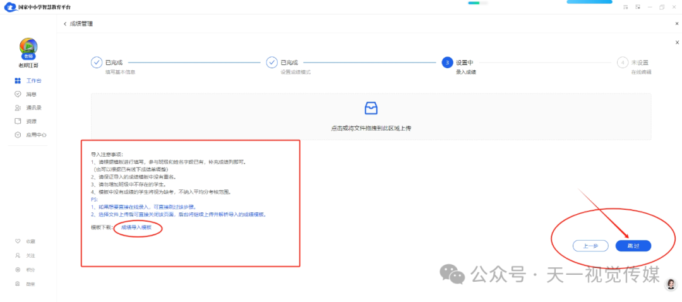Click the file upload drop area
The image size is (682, 302).
[x=371, y=117]
